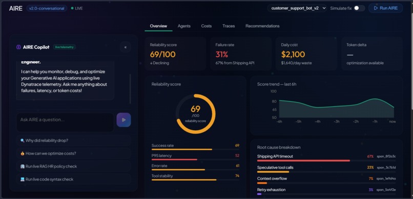
Task: Click building icon on RAG HR policy check
Action: click(23, 166)
